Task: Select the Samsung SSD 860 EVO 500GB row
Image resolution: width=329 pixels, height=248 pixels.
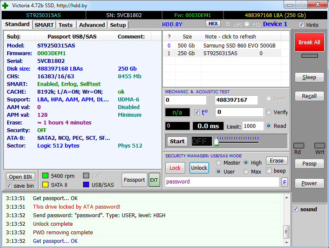Action: click(222, 45)
